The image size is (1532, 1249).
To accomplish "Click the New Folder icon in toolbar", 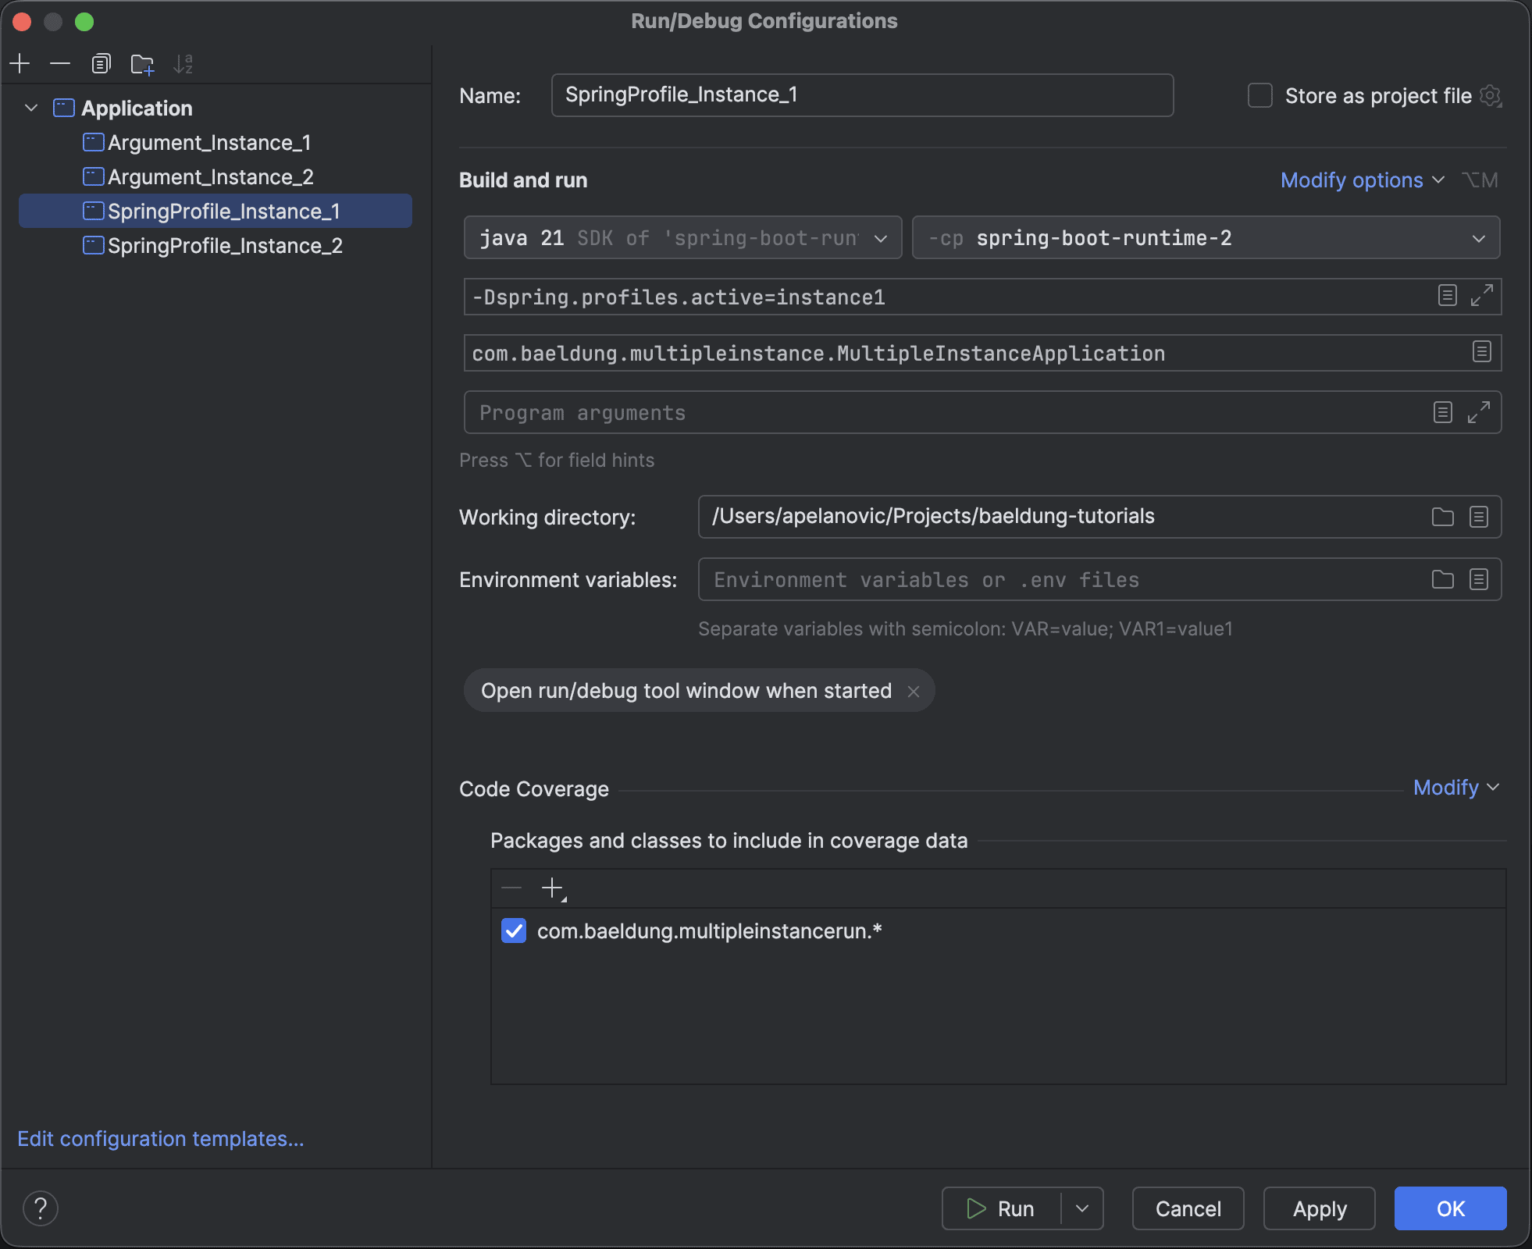I will pyautogui.click(x=142, y=63).
